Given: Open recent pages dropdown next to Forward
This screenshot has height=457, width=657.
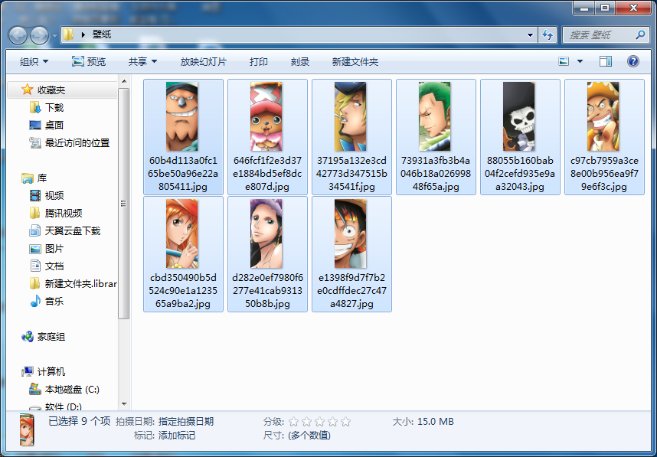Looking at the screenshot, I should pyautogui.click(x=54, y=36).
